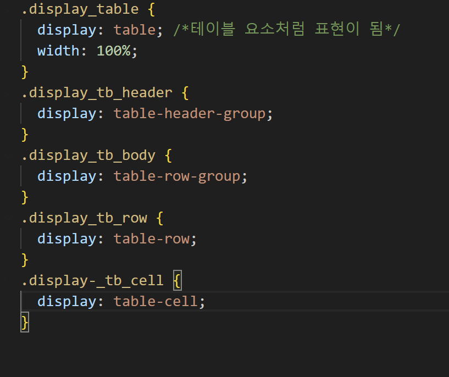Click the 'table-row-group' value
The width and height of the screenshot is (449, 377).
pyautogui.click(x=177, y=177)
